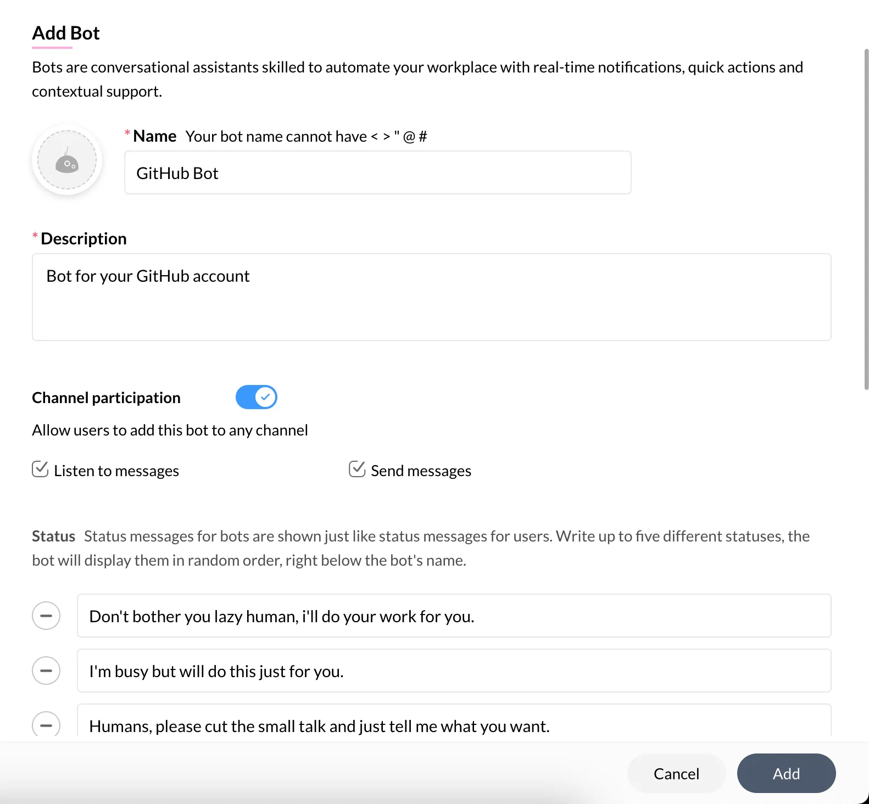Disable the Channel participation switch
This screenshot has width=869, height=804.
[257, 397]
